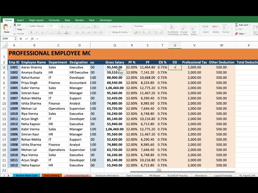Expand the font color dropdown arrow

coord(70,32)
